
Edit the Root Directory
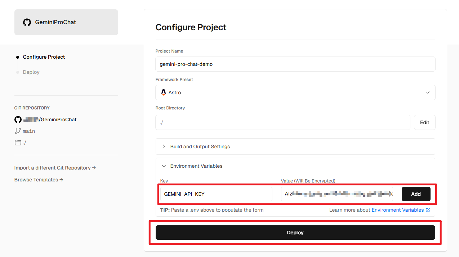tap(424, 122)
